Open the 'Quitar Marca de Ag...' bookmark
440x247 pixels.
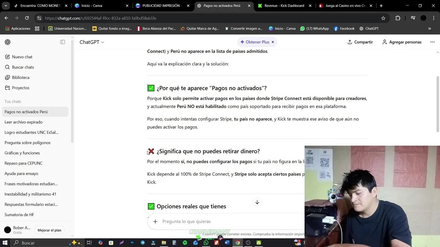click(200, 28)
